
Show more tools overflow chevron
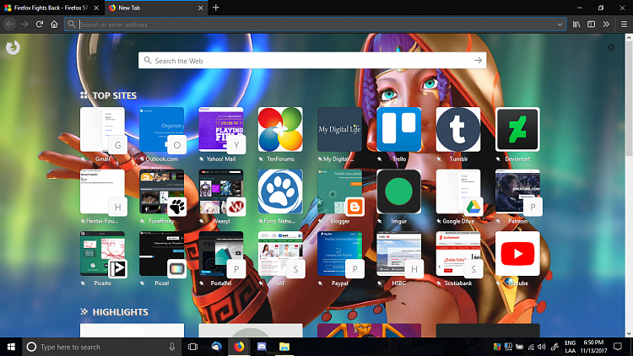point(606,24)
